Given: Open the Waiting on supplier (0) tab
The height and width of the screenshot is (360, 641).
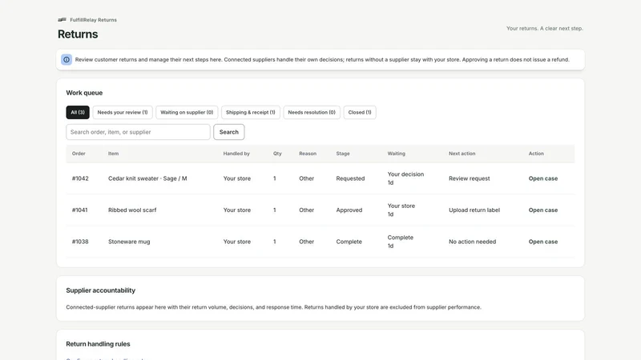Looking at the screenshot, I should tap(187, 112).
